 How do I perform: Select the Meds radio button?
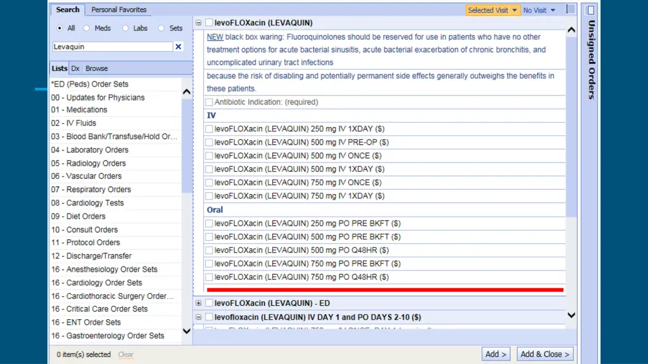click(x=86, y=28)
